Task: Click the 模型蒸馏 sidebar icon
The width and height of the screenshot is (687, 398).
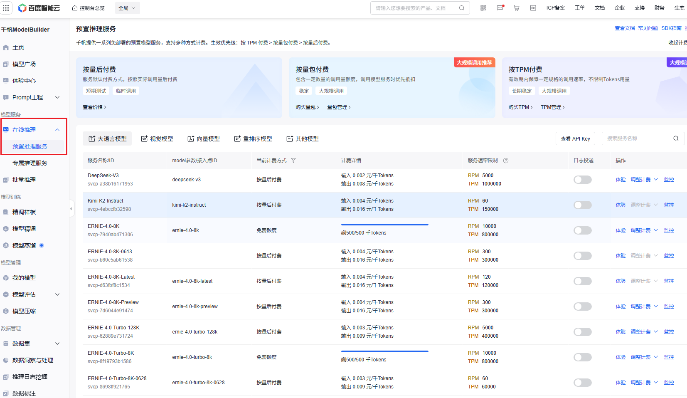Action: coord(6,245)
